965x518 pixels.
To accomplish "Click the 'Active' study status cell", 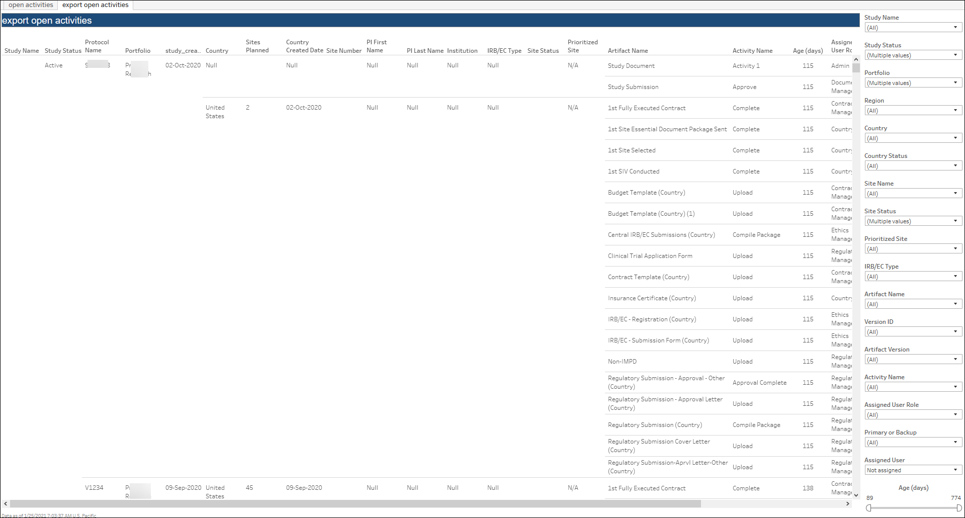I will pyautogui.click(x=53, y=65).
